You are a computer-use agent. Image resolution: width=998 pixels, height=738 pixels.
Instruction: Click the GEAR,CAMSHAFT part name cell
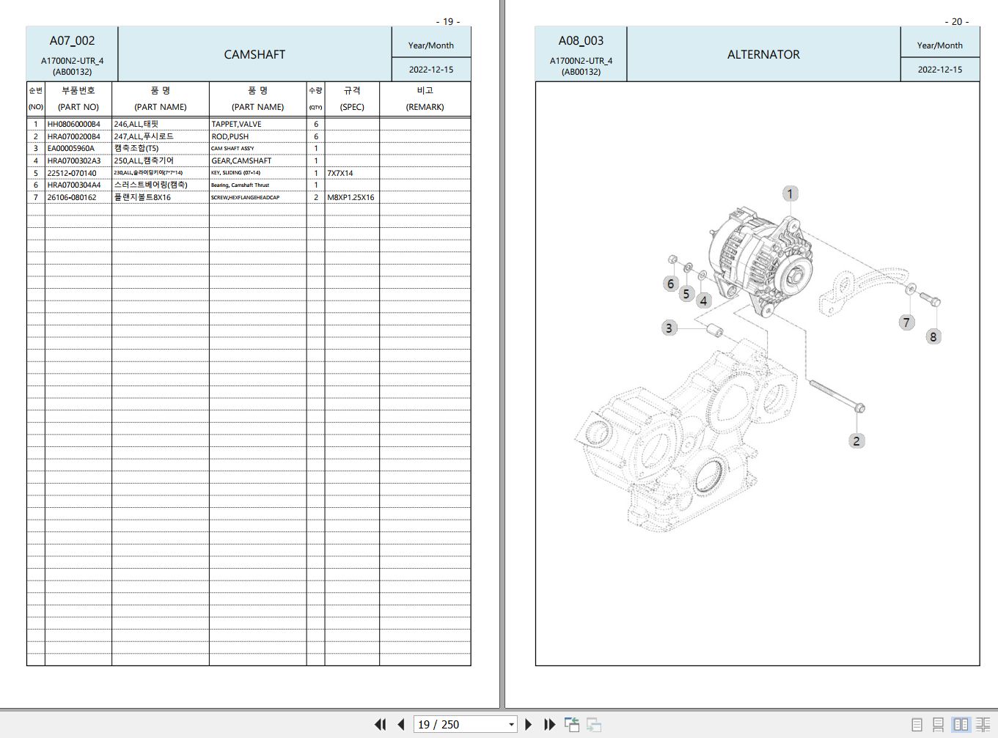pos(241,161)
